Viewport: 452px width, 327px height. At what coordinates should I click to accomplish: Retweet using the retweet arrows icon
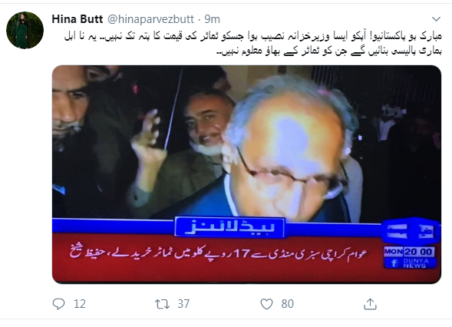pyautogui.click(x=162, y=304)
